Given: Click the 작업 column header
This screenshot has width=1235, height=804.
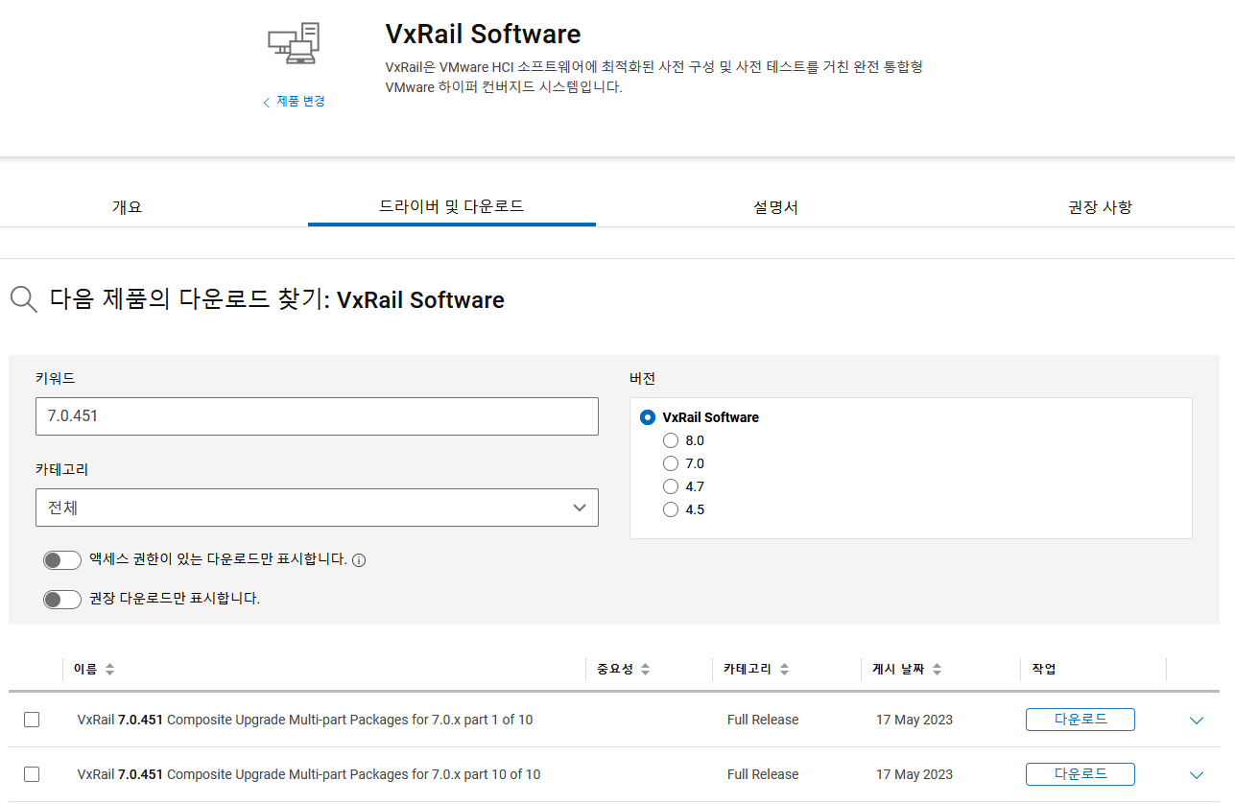Looking at the screenshot, I should point(1045,670).
